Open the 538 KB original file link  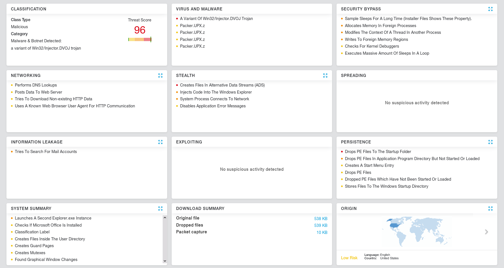point(321,219)
